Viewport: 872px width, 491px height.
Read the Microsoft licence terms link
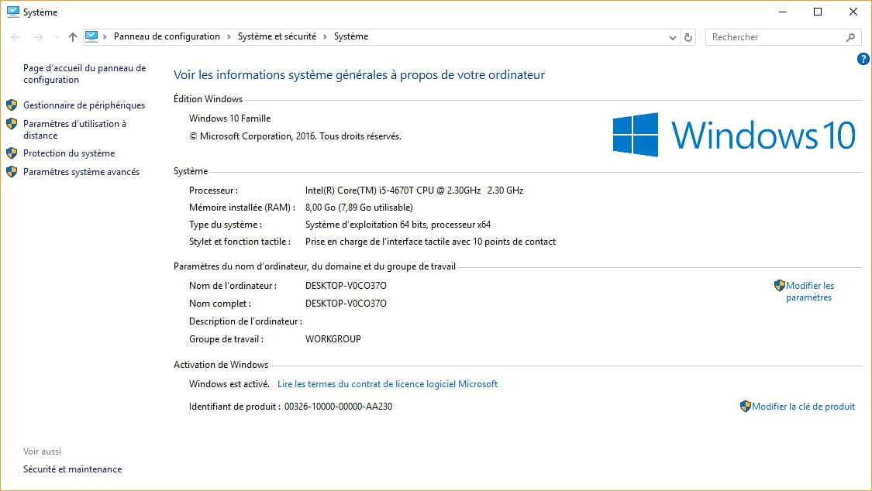point(388,384)
